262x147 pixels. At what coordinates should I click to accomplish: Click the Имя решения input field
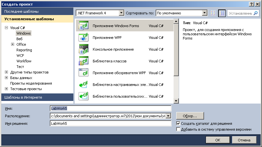[111, 123]
